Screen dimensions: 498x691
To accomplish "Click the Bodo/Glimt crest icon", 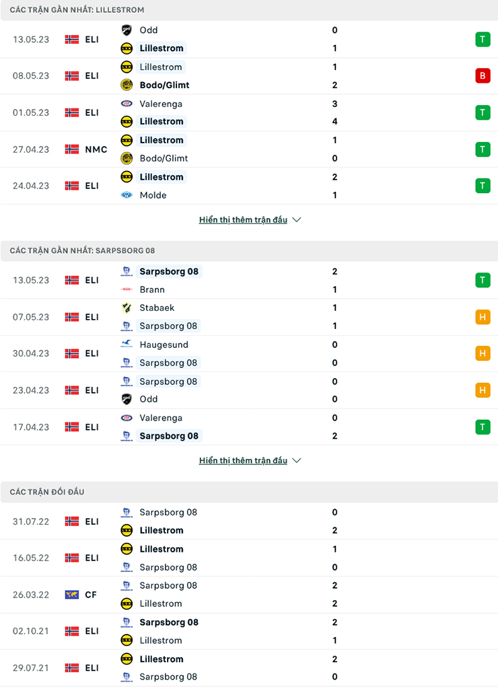I will (128, 85).
